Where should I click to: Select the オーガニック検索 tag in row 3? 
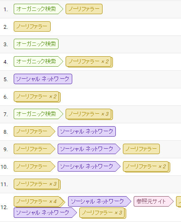tap(36, 44)
